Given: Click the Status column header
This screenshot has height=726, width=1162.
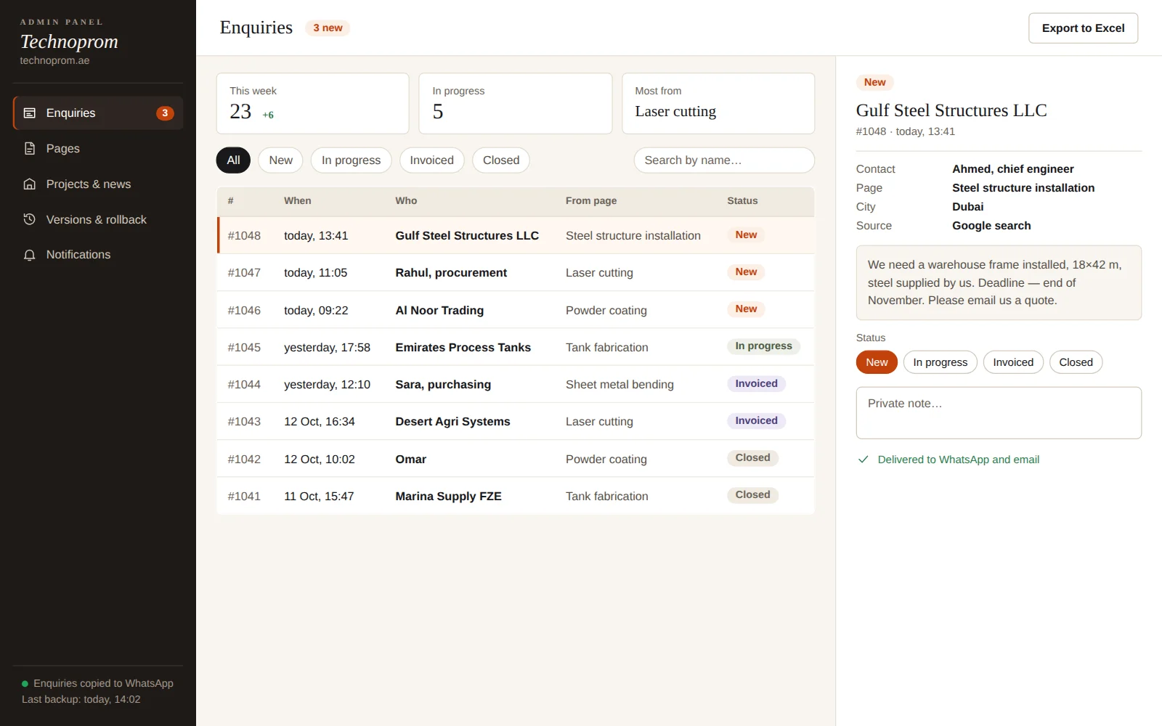Looking at the screenshot, I should click(742, 201).
